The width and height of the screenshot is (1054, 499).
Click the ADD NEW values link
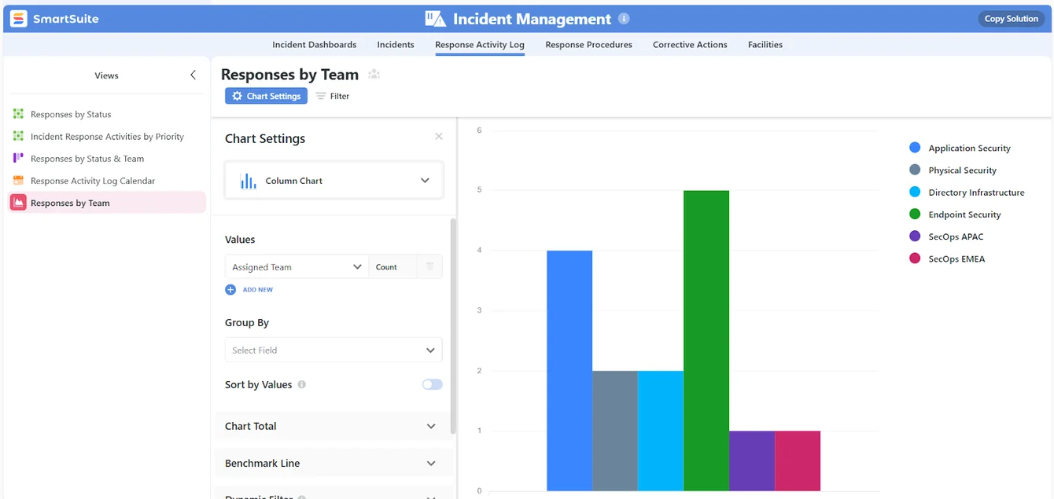coord(258,290)
